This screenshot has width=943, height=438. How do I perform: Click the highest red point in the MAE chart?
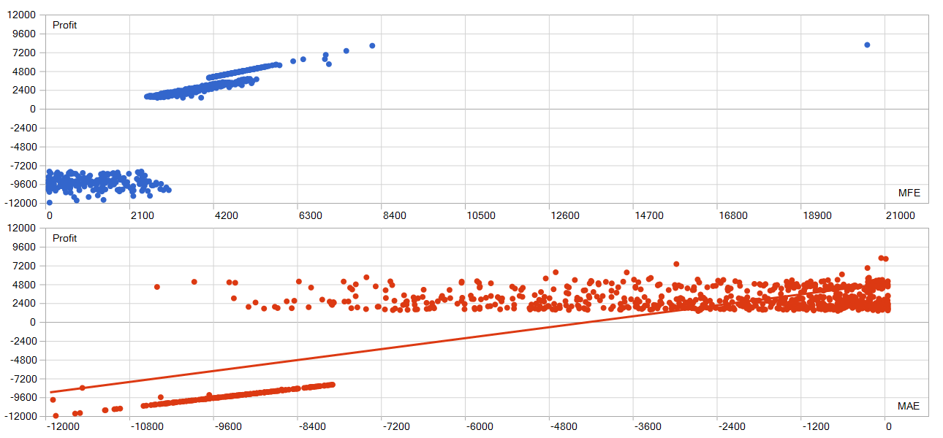(x=882, y=258)
